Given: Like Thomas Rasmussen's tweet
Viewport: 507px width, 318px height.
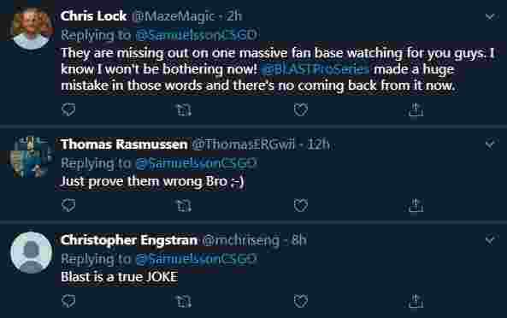Looking at the screenshot, I should (301, 205).
